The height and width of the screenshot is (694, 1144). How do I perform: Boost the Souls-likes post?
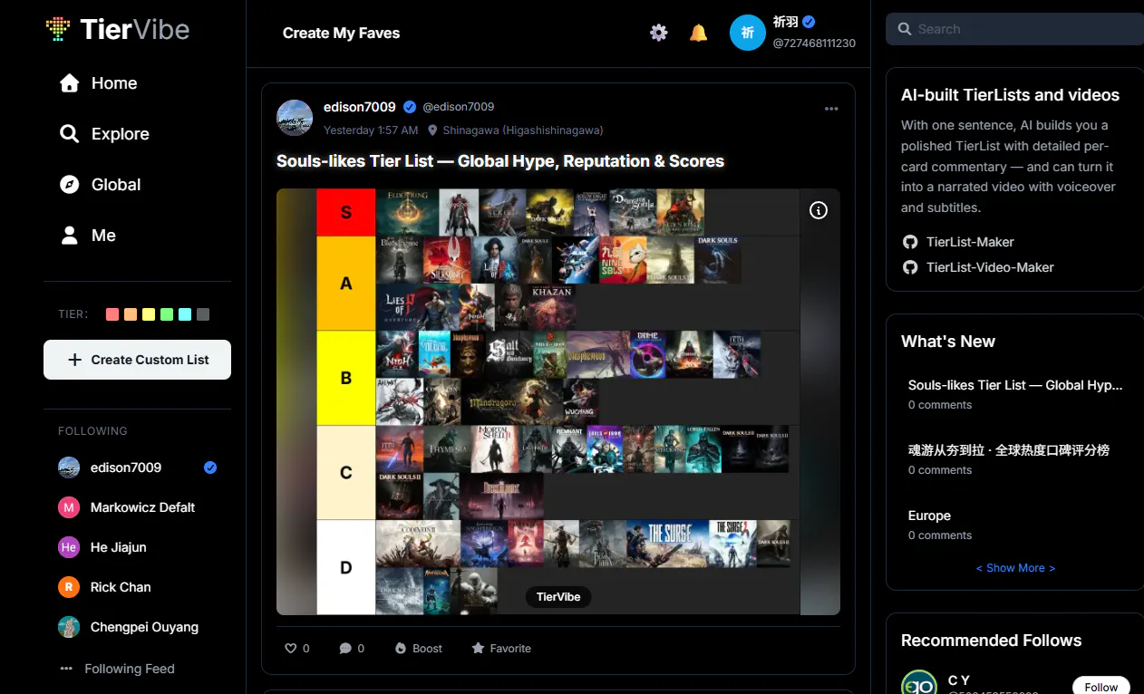(x=419, y=649)
